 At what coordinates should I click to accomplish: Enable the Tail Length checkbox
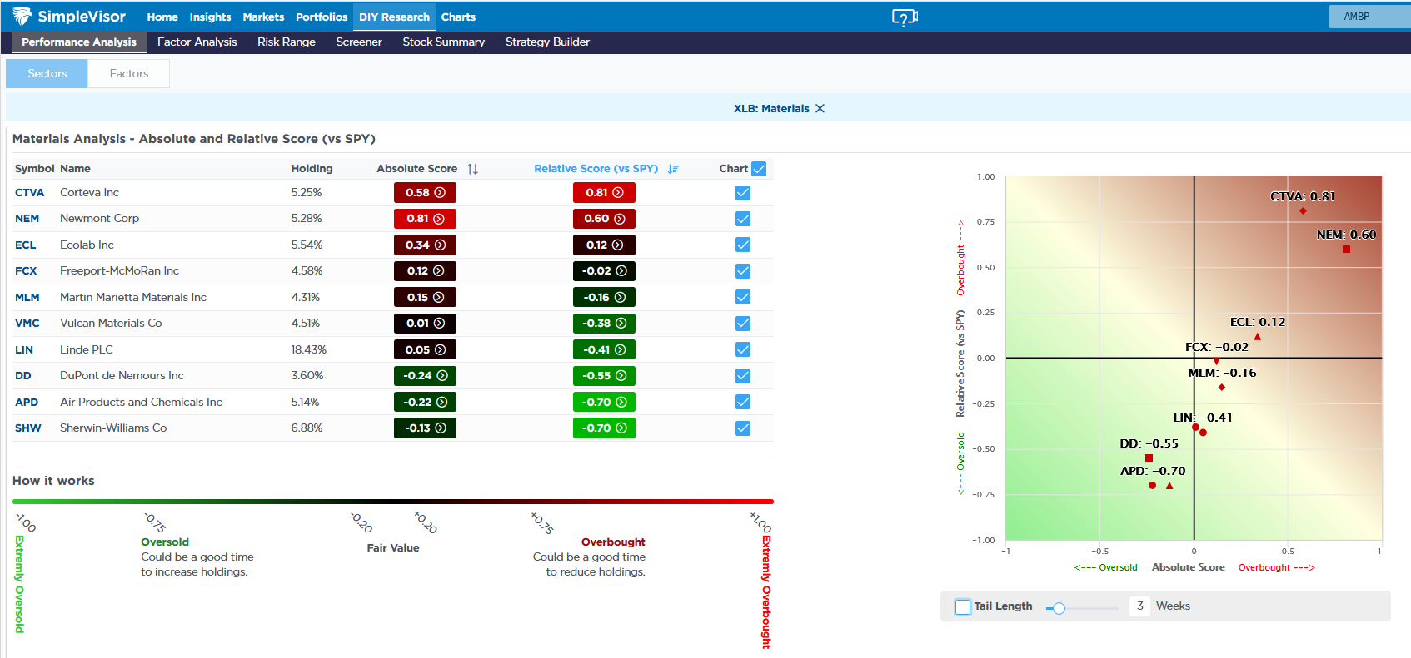[x=963, y=606]
